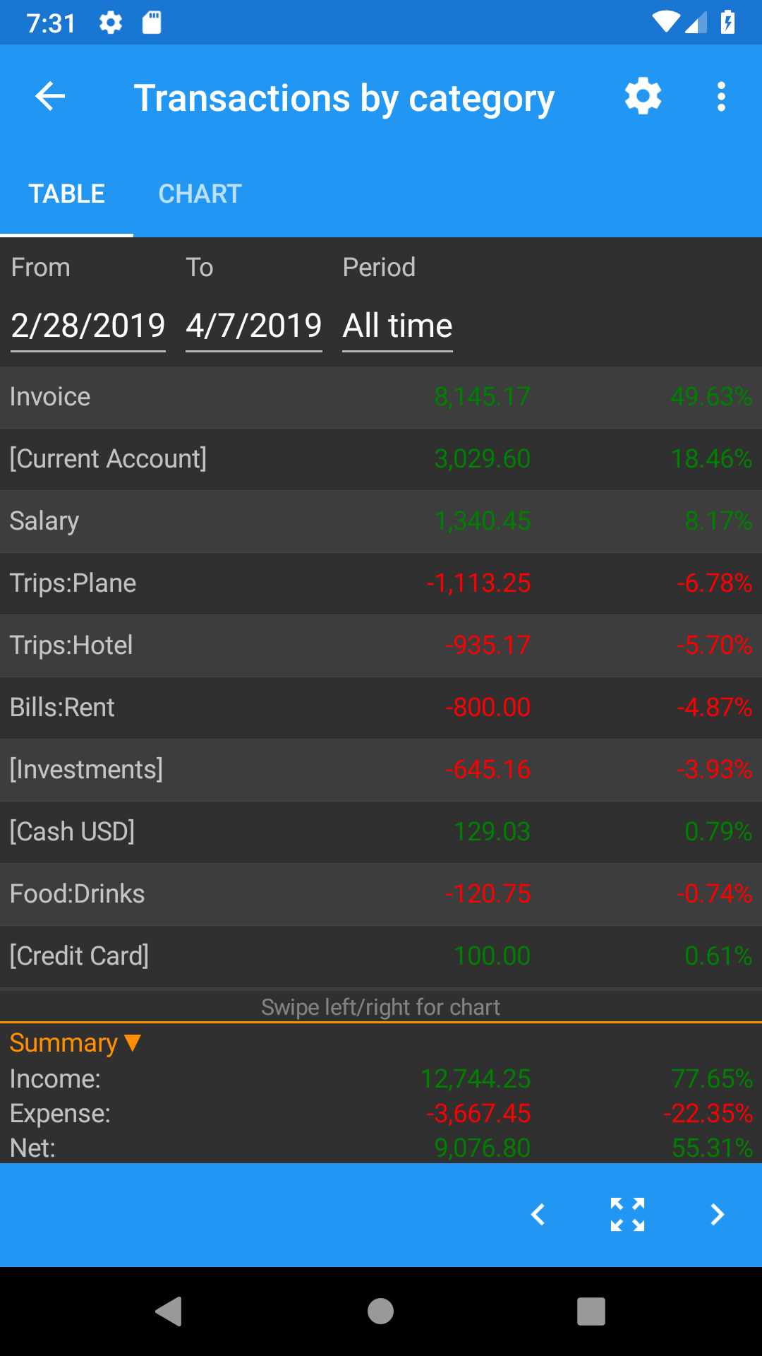The height and width of the screenshot is (1356, 762).
Task: Tap Android home circle button
Action: click(x=380, y=1312)
